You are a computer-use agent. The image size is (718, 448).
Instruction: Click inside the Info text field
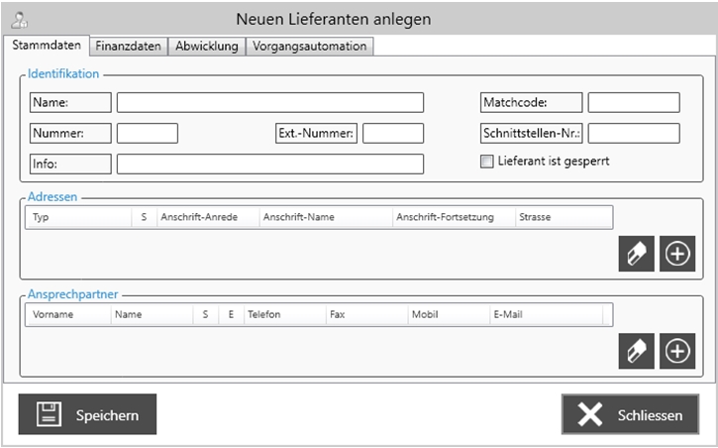(269, 165)
